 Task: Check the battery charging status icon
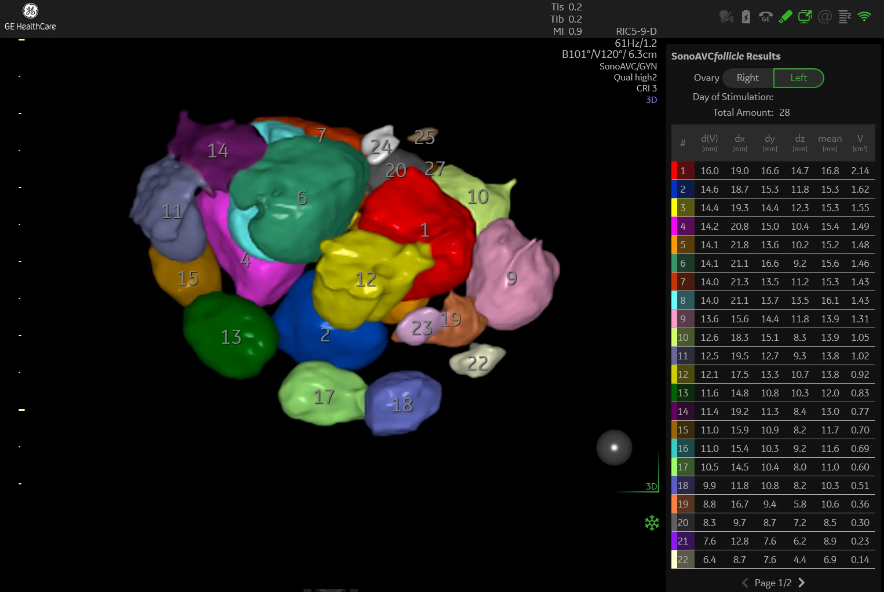pos(746,17)
